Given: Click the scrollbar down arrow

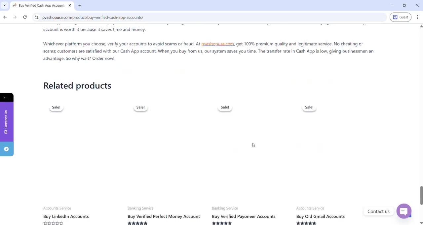Looking at the screenshot, I should [x=421, y=223].
